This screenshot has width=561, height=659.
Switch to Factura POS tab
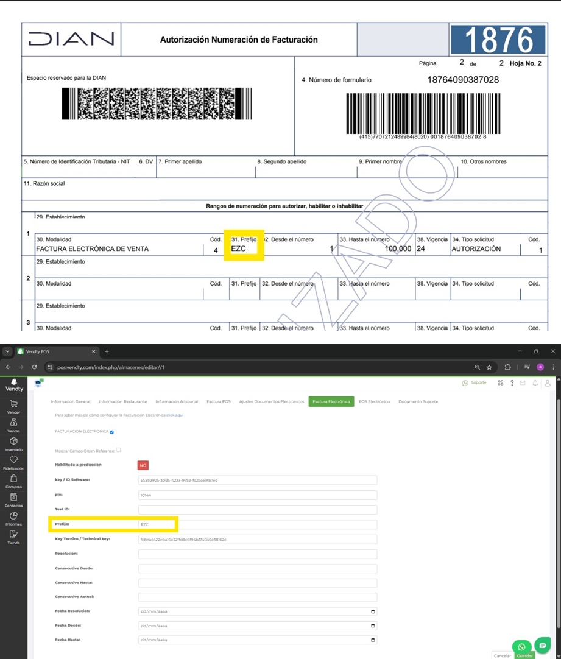(x=219, y=401)
